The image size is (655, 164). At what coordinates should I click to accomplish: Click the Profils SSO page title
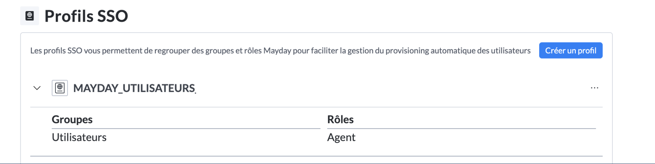(x=86, y=16)
